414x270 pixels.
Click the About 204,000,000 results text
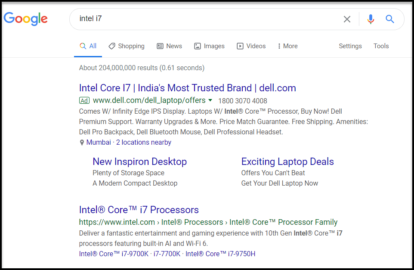click(x=142, y=68)
